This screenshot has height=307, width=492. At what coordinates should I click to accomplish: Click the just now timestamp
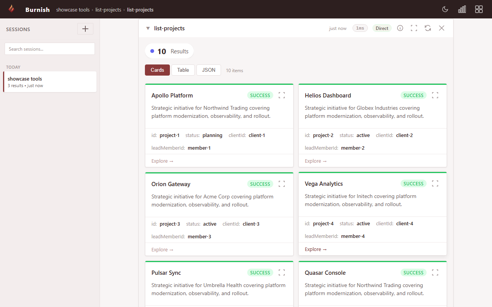click(338, 28)
